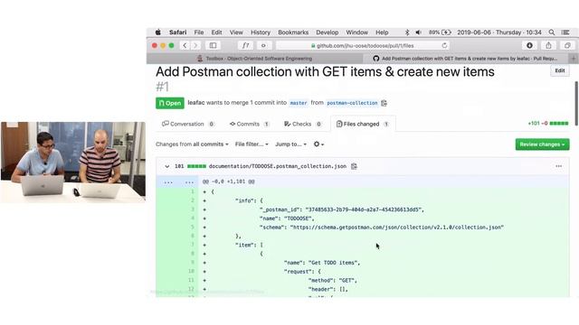Open the Apple menu
This screenshot has width=579, height=325.
tap(158, 32)
